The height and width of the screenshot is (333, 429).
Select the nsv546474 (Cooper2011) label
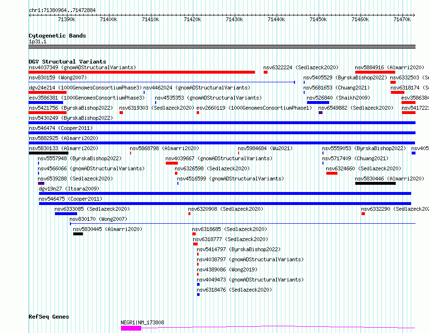coord(61,128)
